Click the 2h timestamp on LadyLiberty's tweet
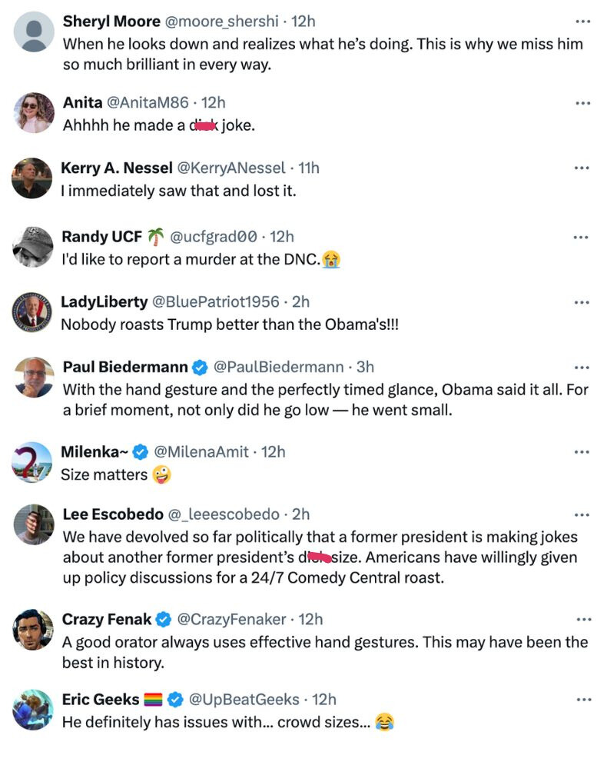Screen dimensions: 607x762 (x=299, y=301)
